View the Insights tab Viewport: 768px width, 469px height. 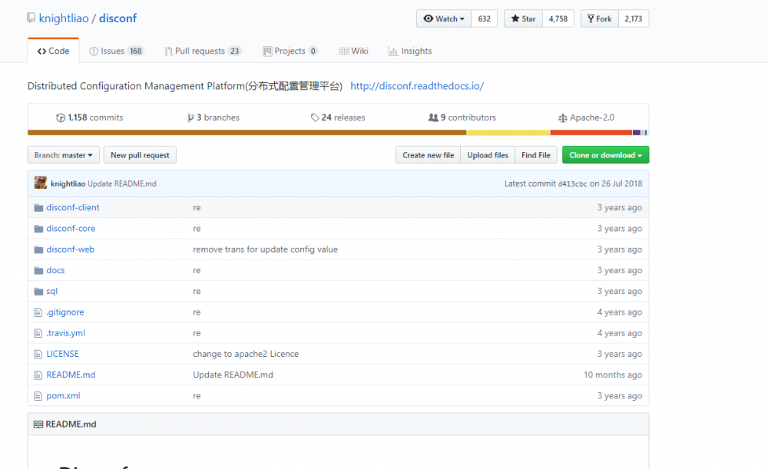click(410, 51)
